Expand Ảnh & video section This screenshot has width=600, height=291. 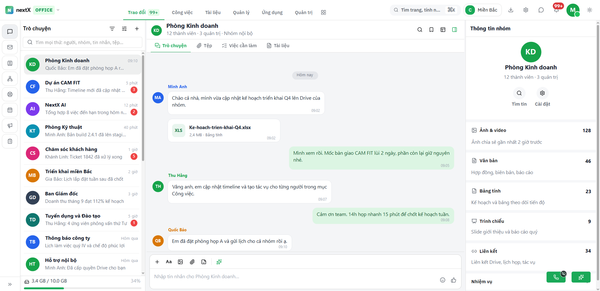531,136
